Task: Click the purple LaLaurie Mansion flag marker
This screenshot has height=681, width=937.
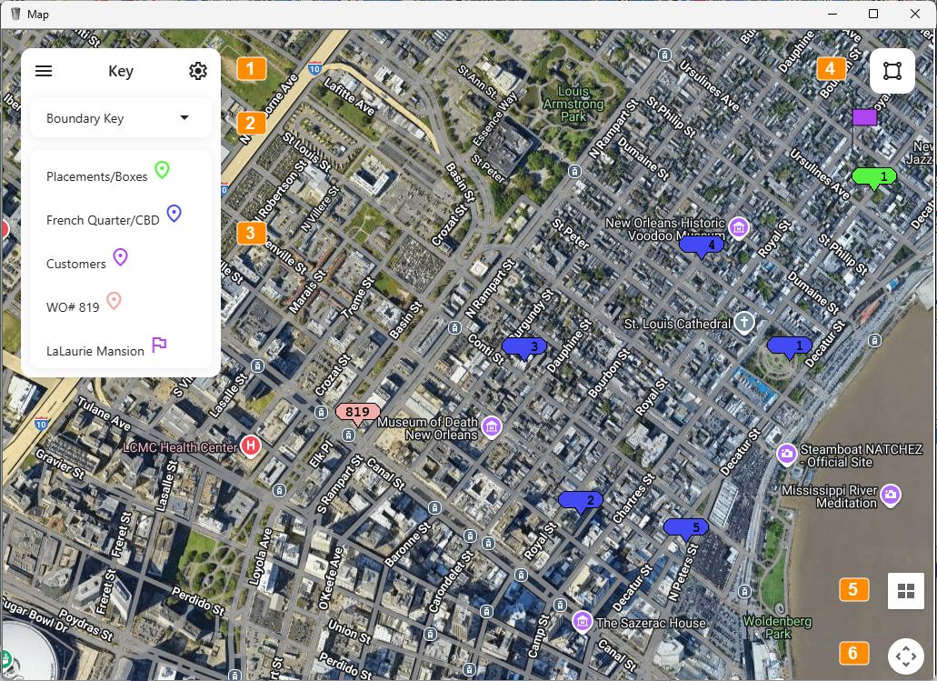Action: click(864, 117)
